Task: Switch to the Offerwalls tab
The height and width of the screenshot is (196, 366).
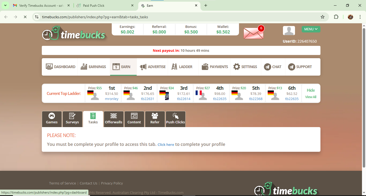Action: (x=114, y=119)
